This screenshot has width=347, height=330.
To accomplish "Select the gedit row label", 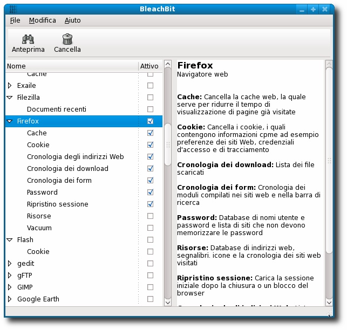I will pyautogui.click(x=26, y=264).
